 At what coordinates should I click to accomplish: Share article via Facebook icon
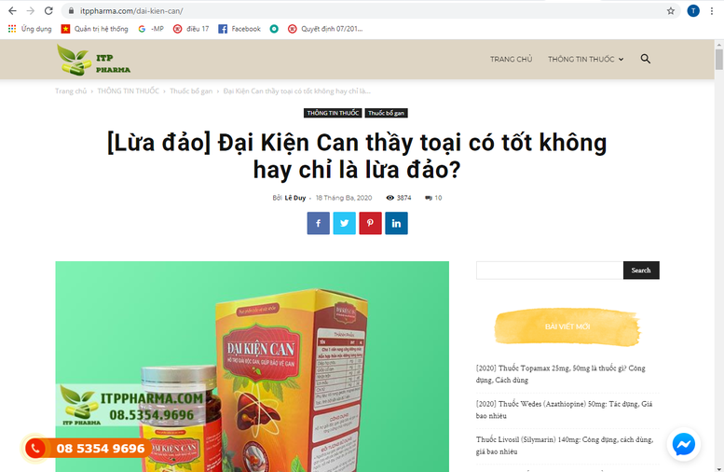318,223
